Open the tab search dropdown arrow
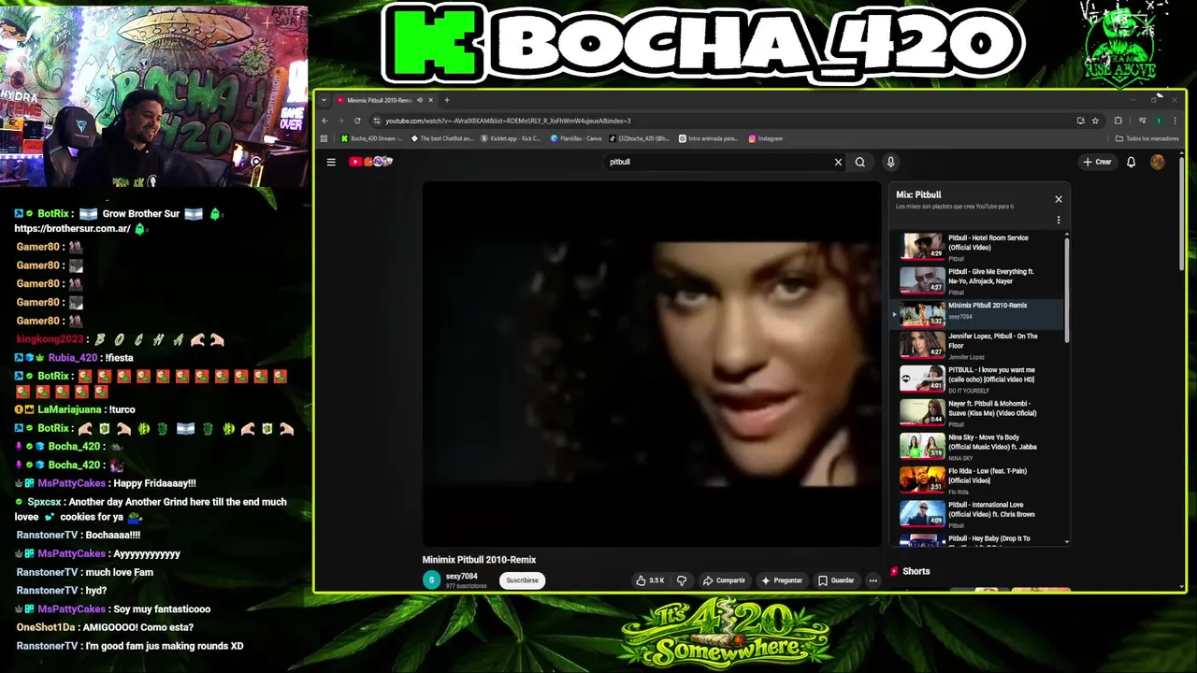 324,100
